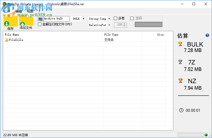Select the FileZilla row in the file list
This screenshot has height=138, width=212.
(88, 40)
